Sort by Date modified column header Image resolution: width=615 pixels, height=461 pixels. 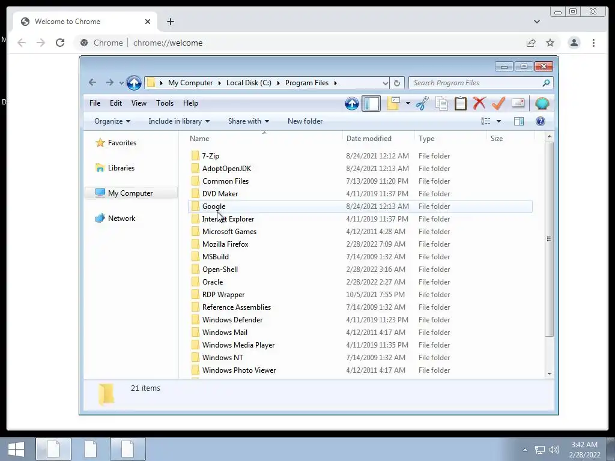(378, 139)
